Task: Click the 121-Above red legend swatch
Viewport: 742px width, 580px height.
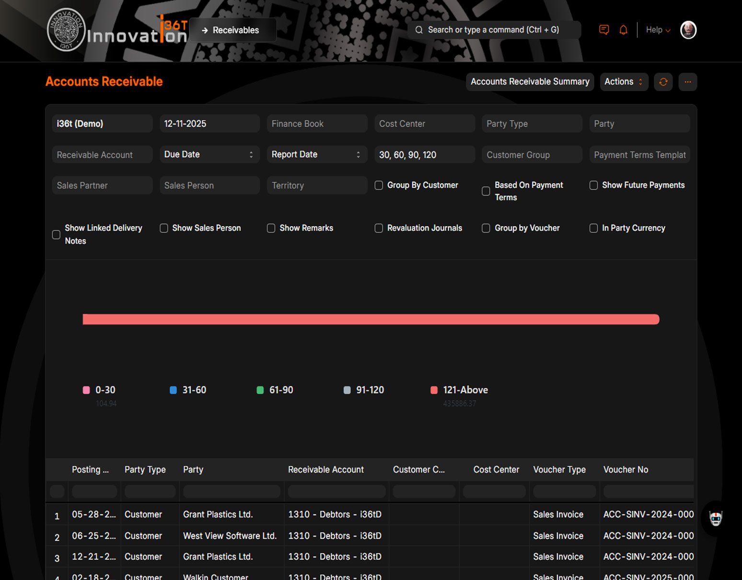Action: (434, 390)
